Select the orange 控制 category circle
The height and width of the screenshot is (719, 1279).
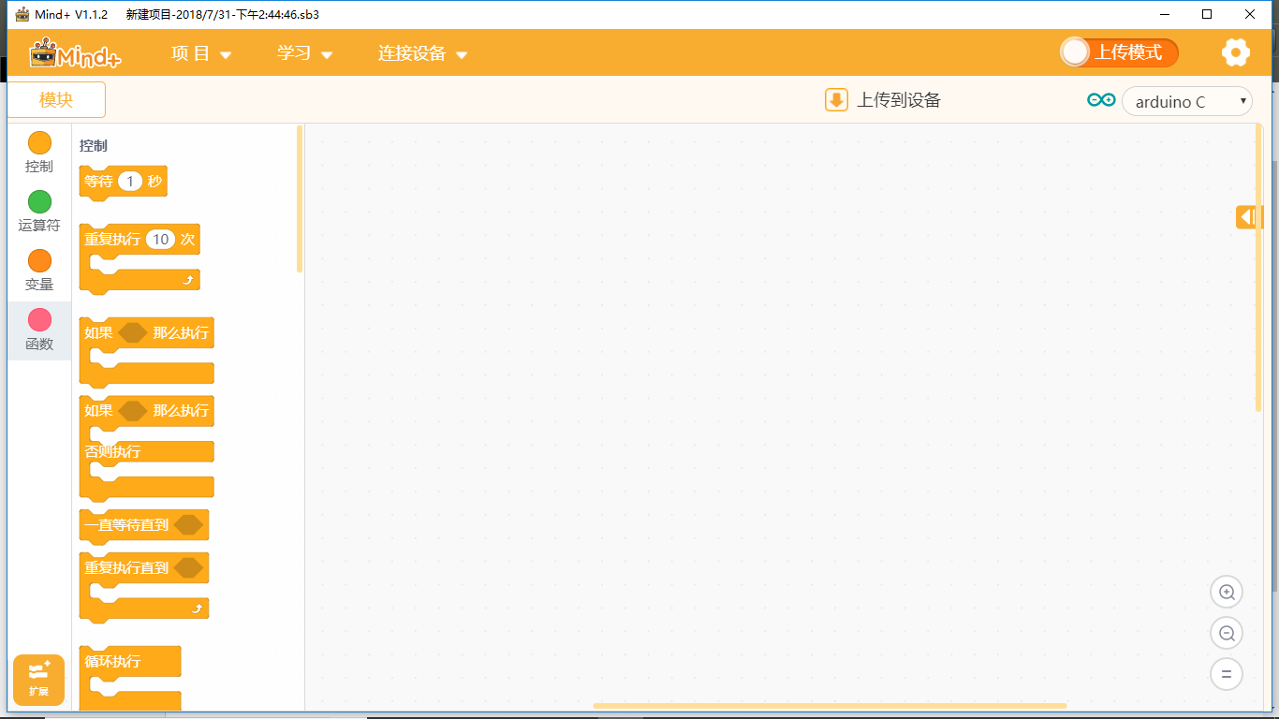click(x=39, y=143)
